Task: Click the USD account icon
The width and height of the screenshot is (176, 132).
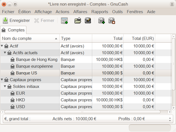Action: coord(13,107)
